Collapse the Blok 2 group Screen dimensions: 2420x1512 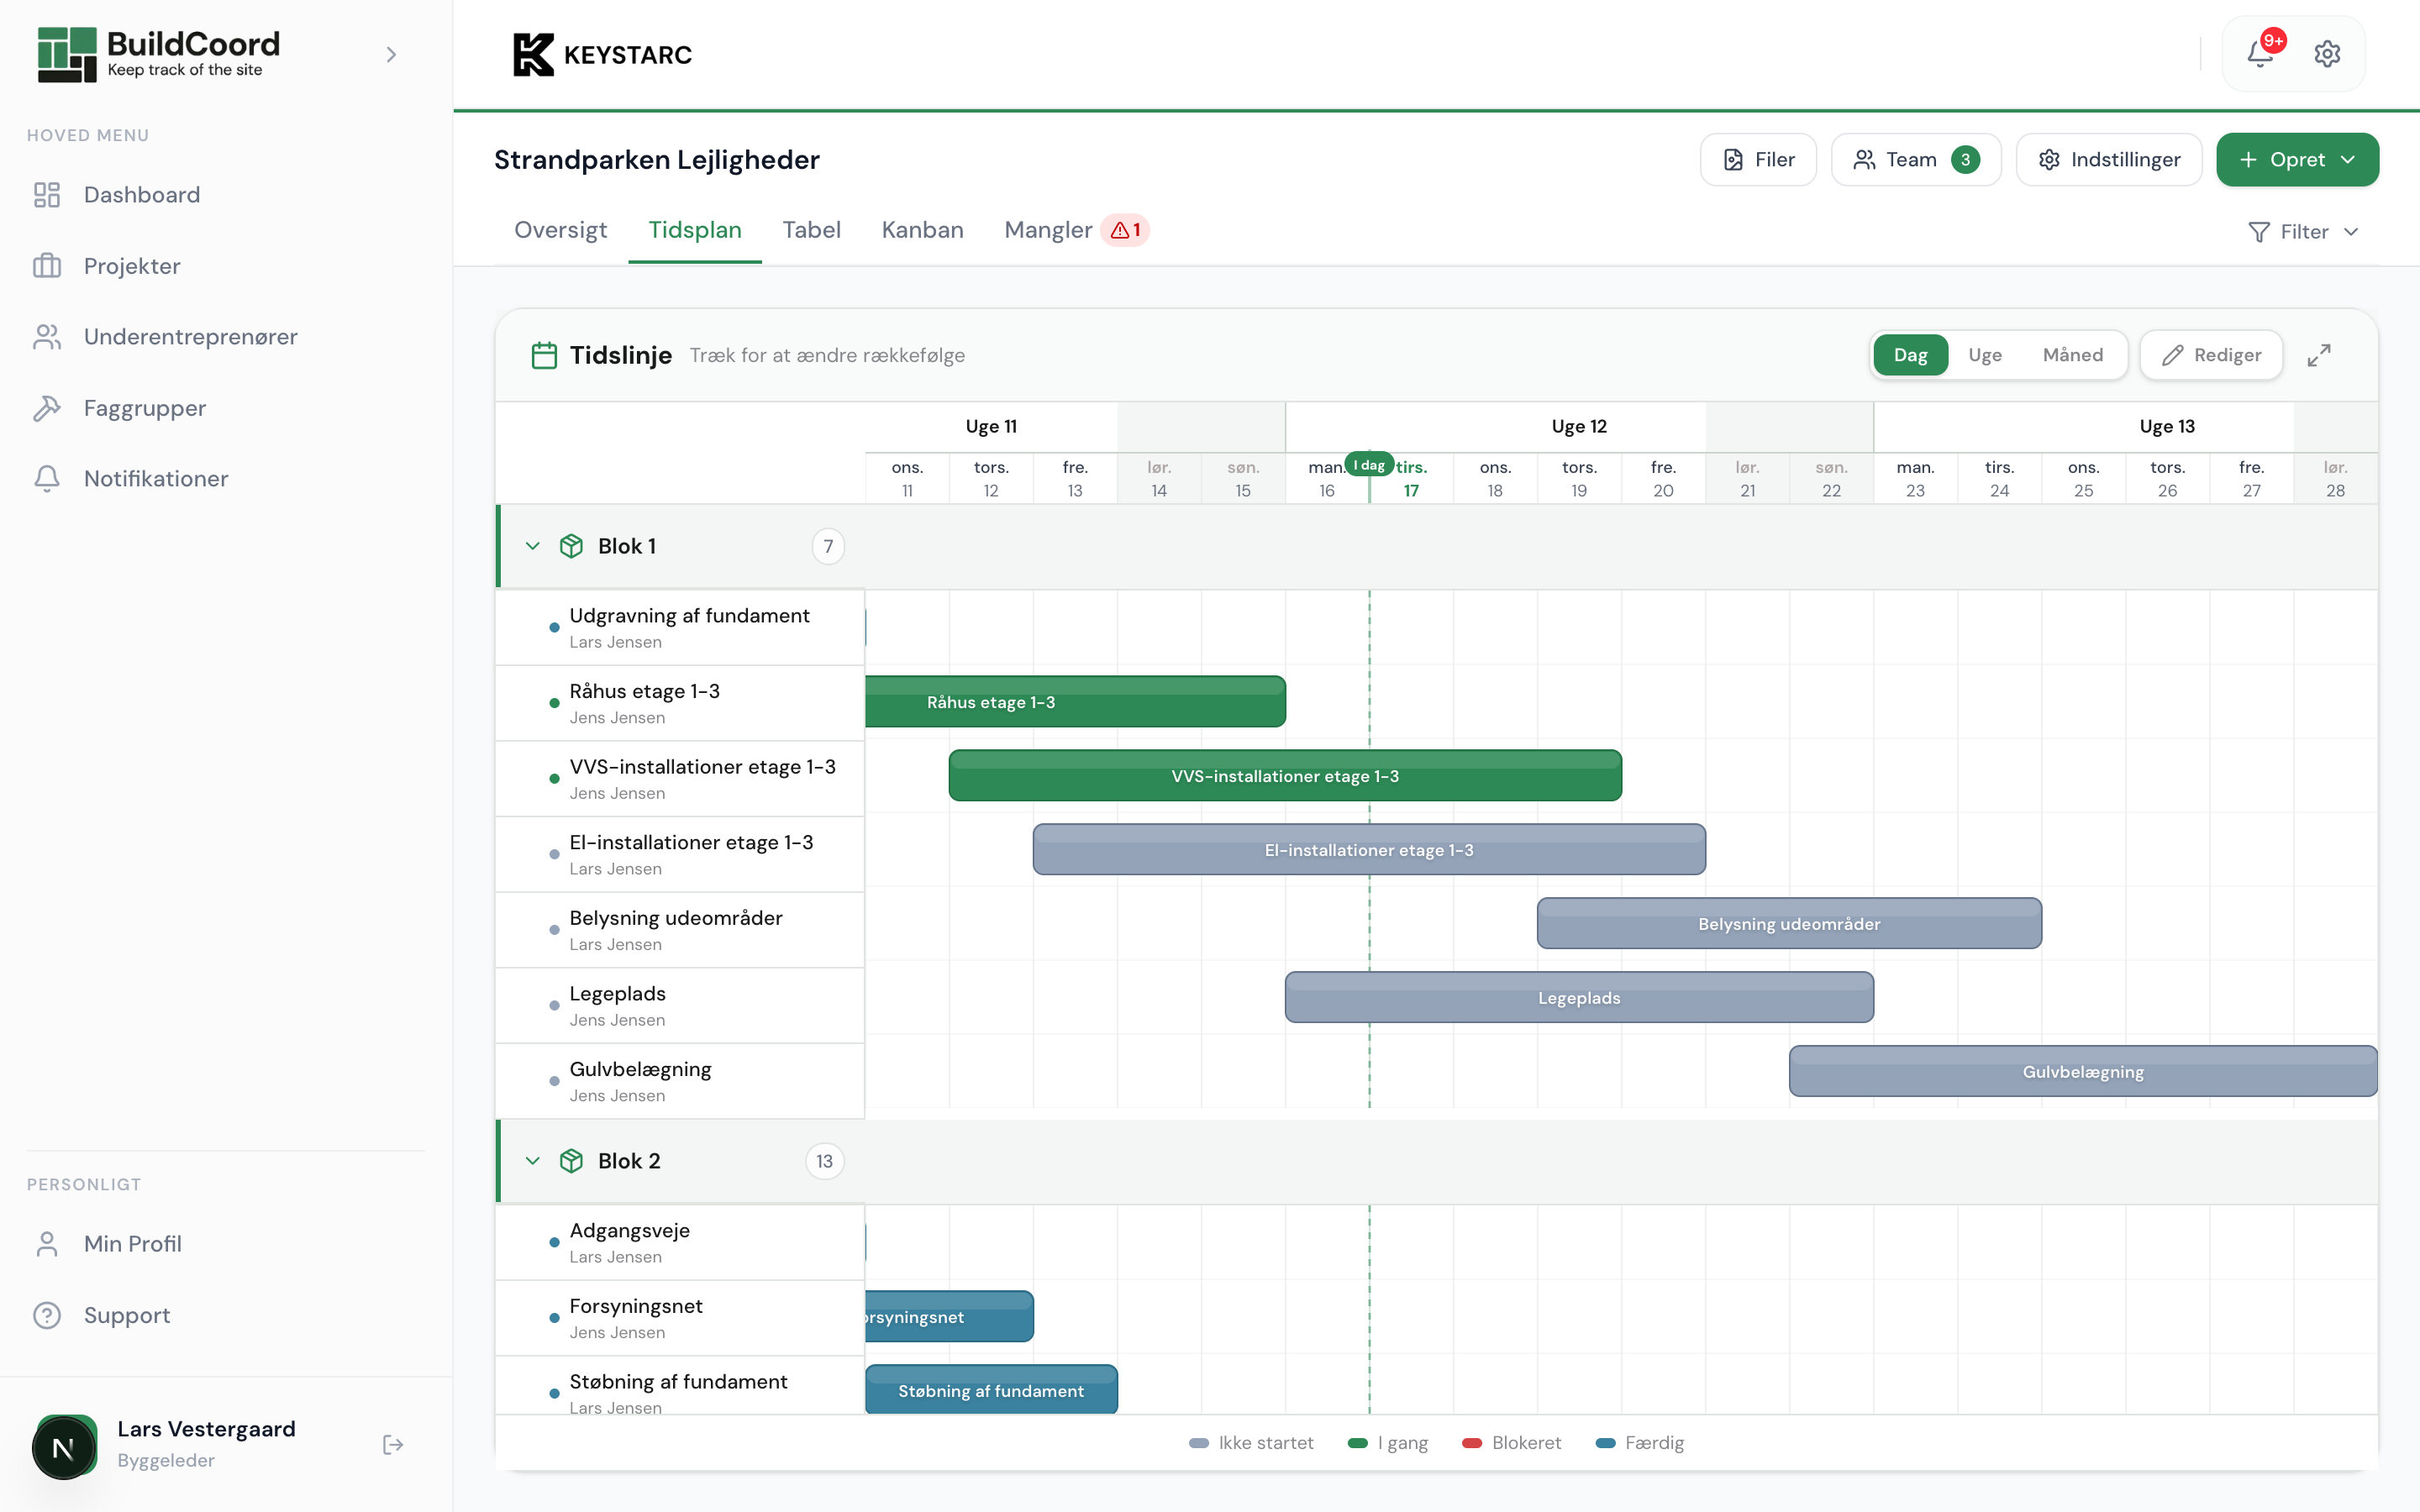[532, 1161]
